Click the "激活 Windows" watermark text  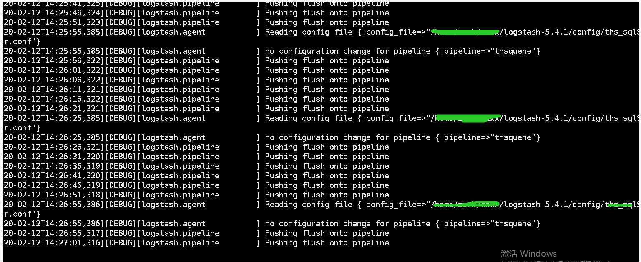tap(528, 254)
